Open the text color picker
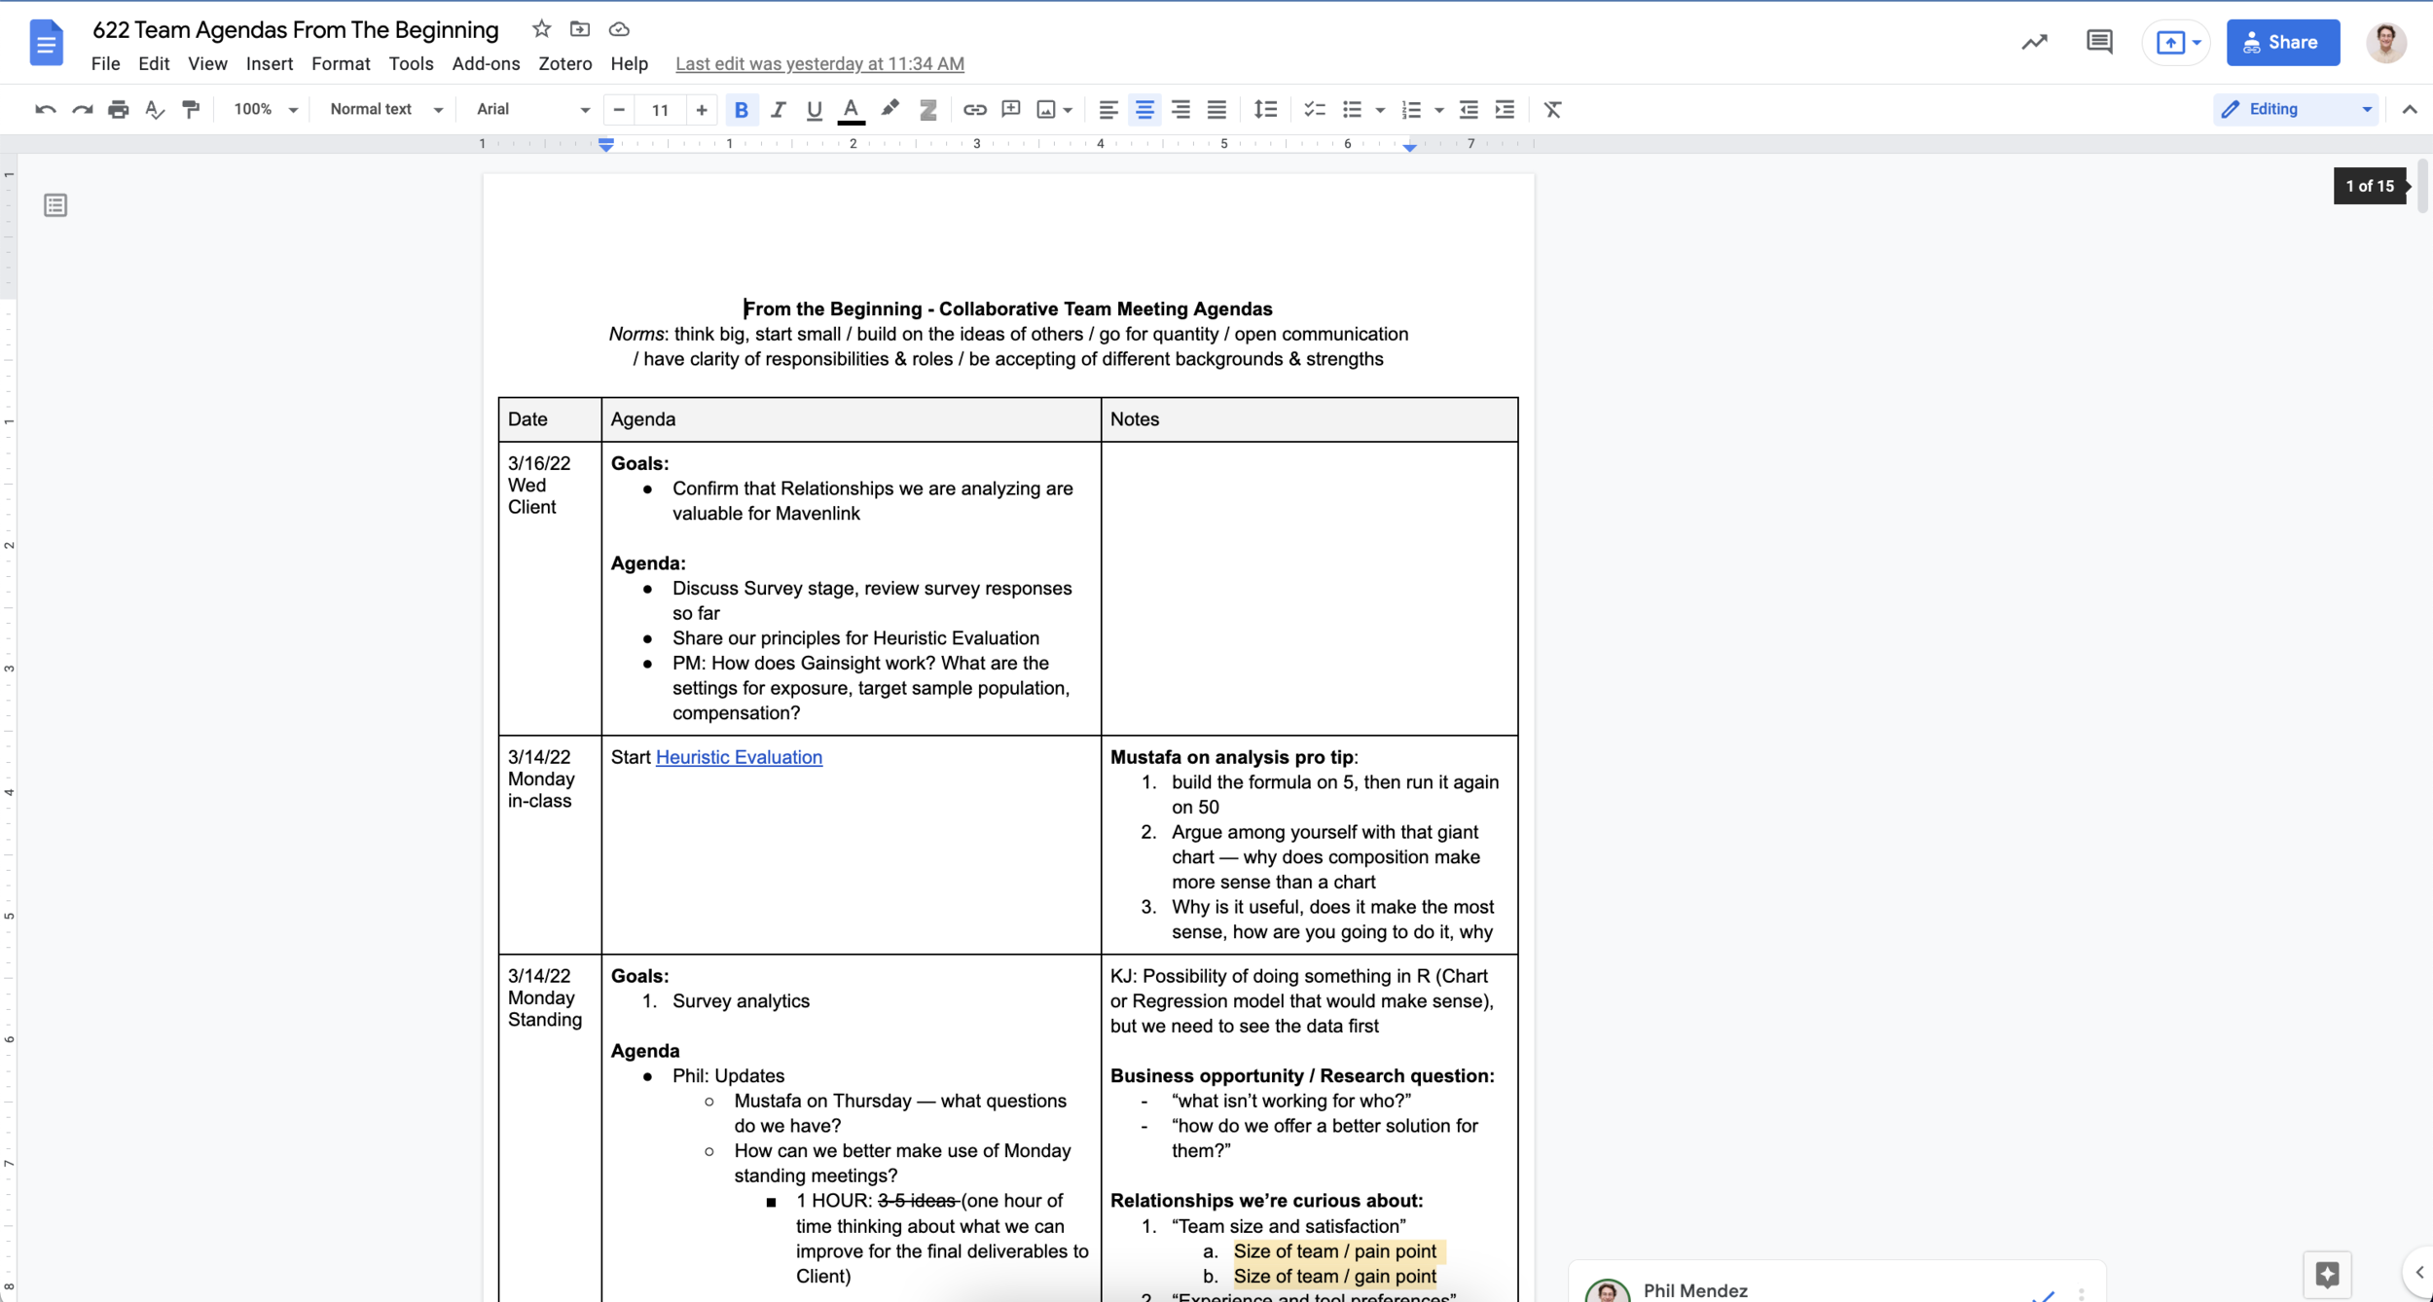This screenshot has height=1302, width=2433. pos(851,109)
